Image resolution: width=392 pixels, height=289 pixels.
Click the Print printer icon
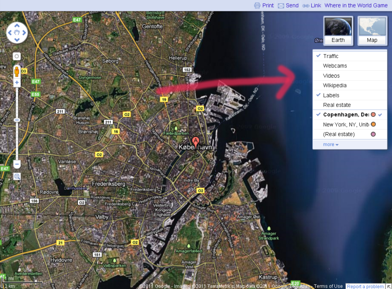click(x=257, y=5)
